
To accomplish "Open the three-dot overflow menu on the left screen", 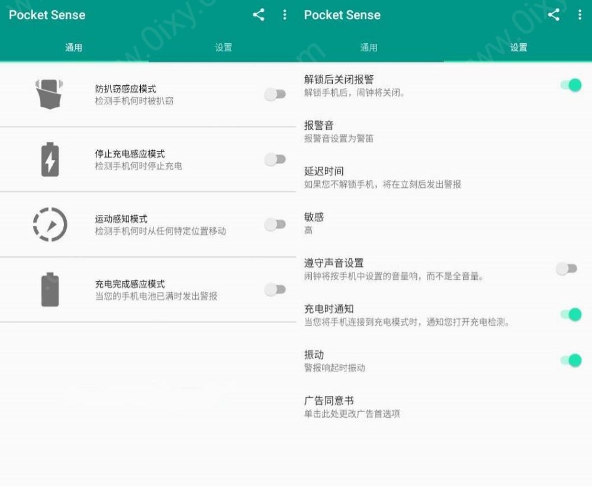I will (x=285, y=15).
